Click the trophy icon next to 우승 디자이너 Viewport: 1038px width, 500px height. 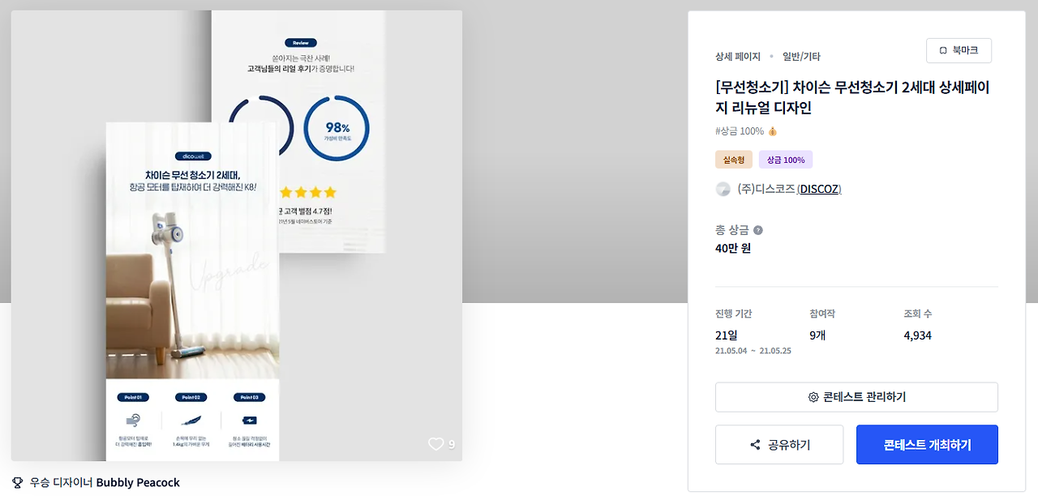tap(18, 483)
